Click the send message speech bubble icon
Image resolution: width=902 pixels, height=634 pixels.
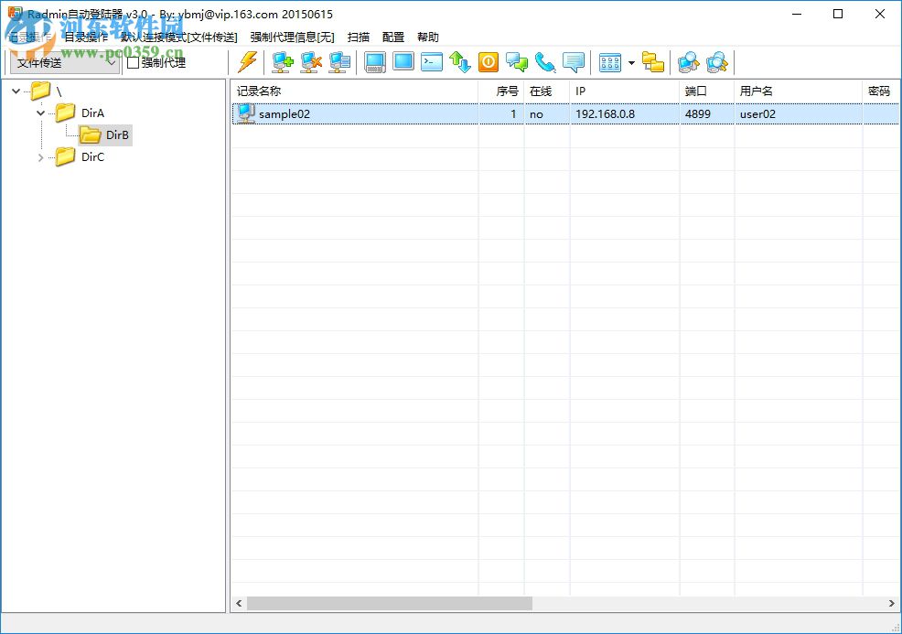(573, 62)
